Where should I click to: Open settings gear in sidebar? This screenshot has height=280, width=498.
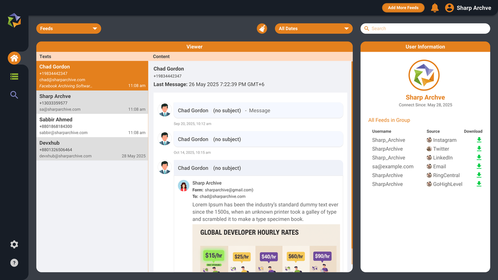14,244
